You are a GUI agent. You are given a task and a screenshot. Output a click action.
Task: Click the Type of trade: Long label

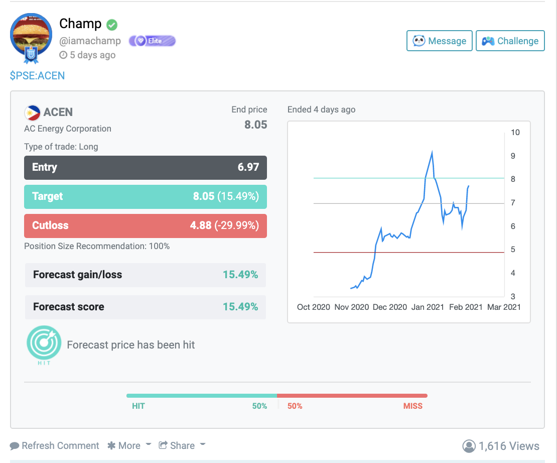(x=61, y=147)
